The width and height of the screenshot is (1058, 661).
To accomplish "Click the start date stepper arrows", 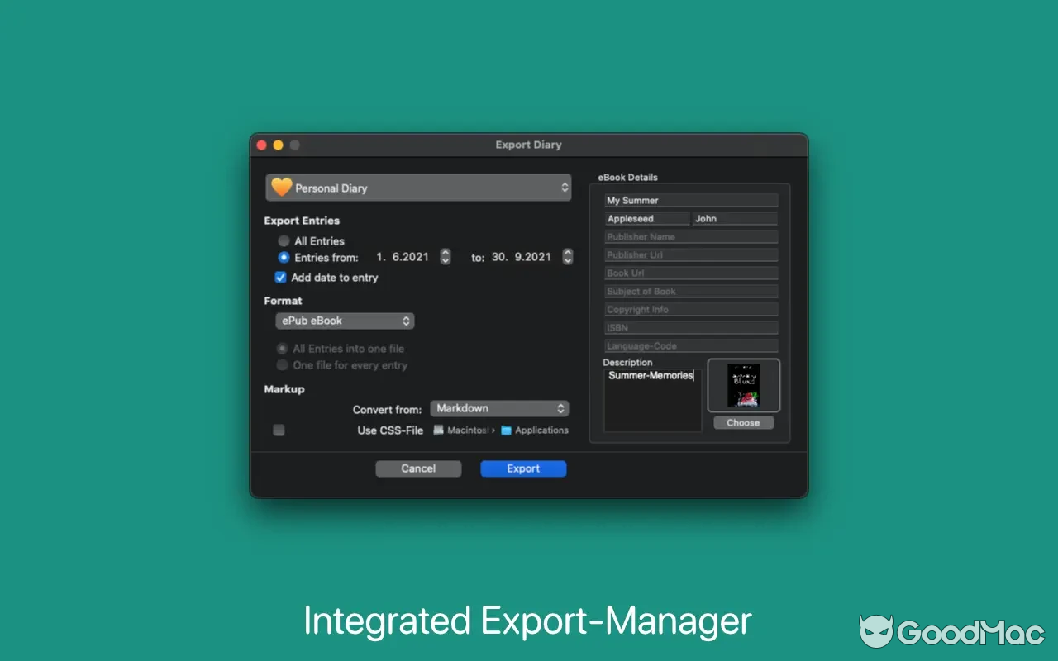I will click(446, 256).
